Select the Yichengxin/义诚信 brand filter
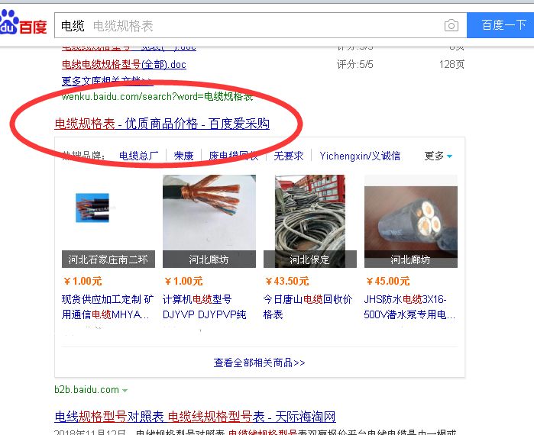The width and height of the screenshot is (534, 435). (360, 156)
